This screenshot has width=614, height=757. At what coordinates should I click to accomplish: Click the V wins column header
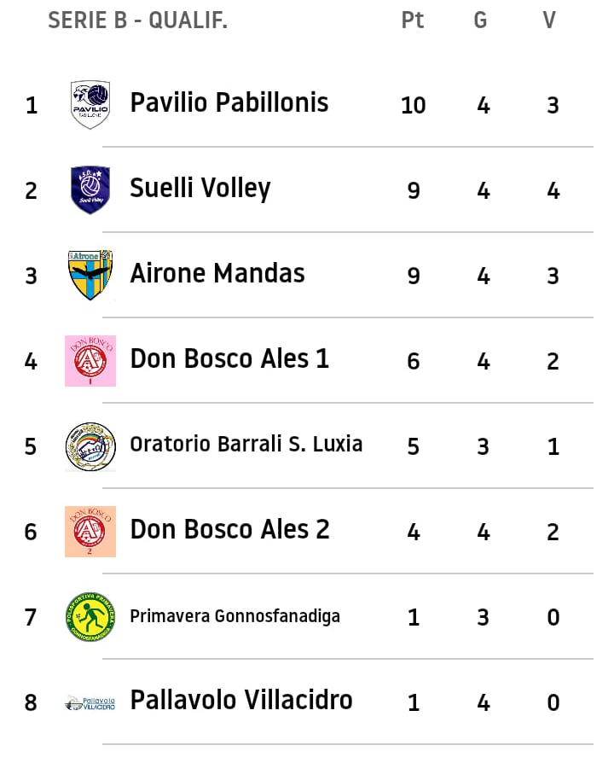(549, 20)
